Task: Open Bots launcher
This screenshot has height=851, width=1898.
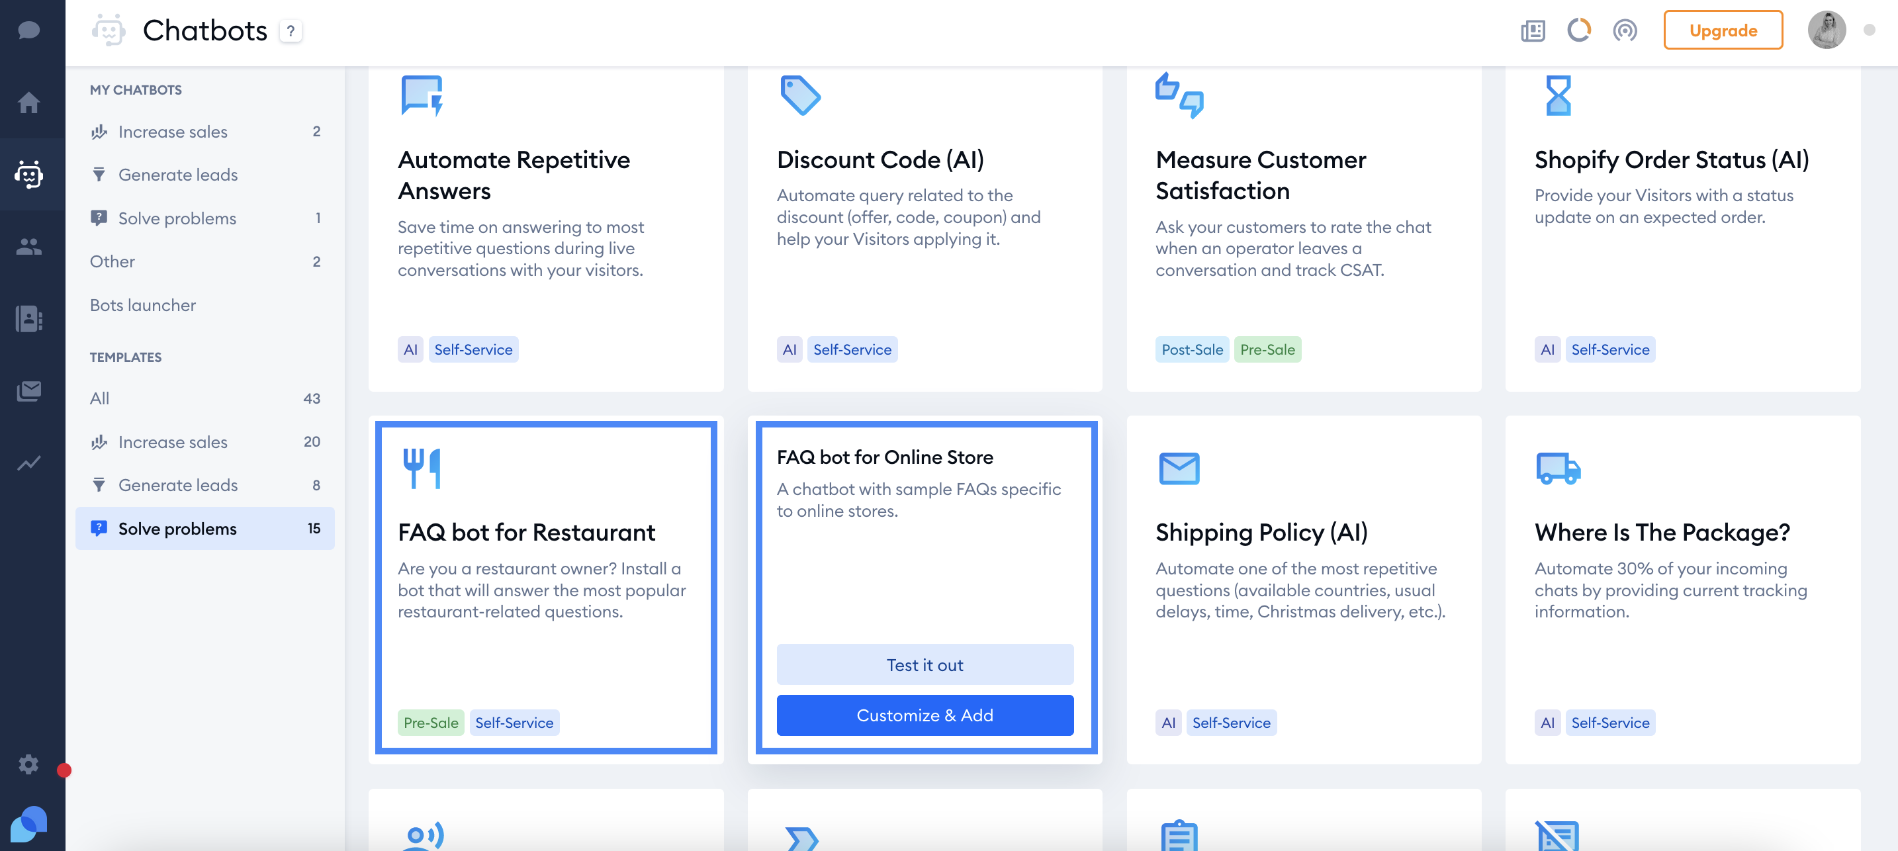Action: (205, 305)
